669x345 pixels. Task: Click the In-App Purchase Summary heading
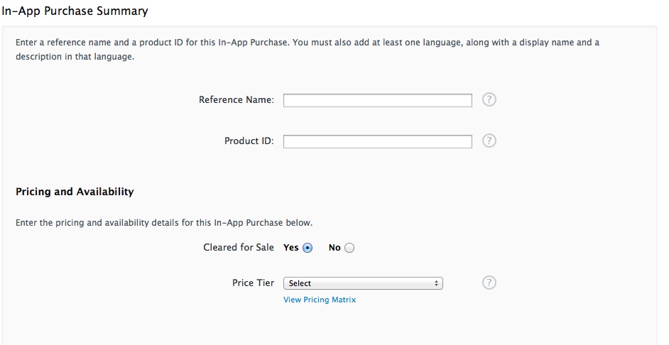(75, 11)
